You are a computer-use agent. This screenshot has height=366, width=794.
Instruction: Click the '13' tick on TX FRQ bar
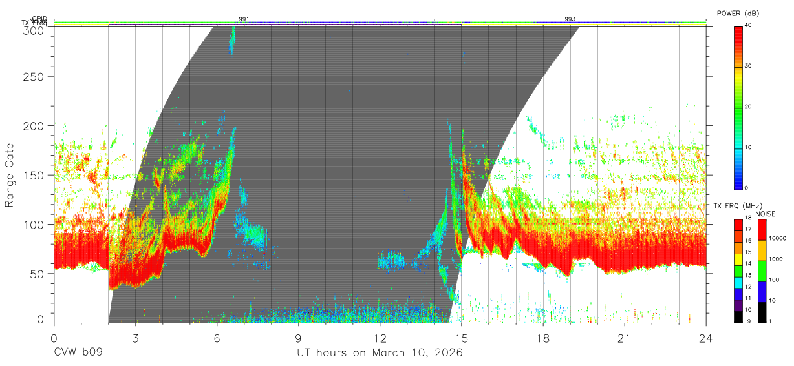coord(747,275)
